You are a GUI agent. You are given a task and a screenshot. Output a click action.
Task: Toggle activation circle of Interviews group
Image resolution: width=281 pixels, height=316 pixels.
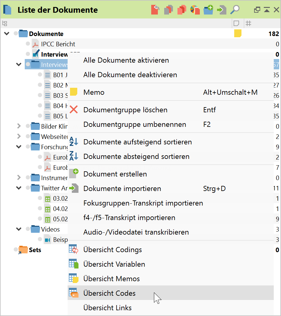pos(28,64)
